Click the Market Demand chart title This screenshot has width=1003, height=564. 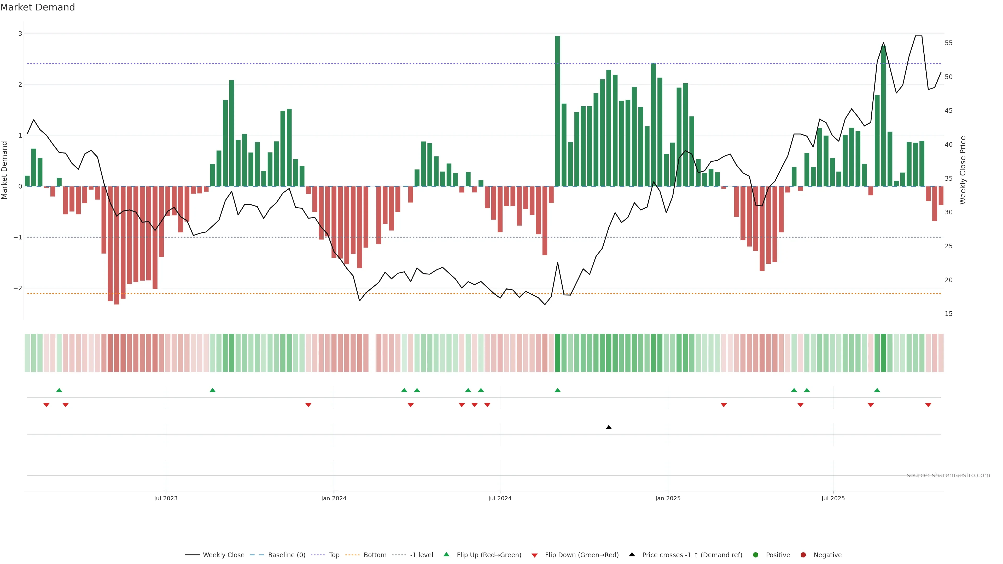(x=37, y=7)
